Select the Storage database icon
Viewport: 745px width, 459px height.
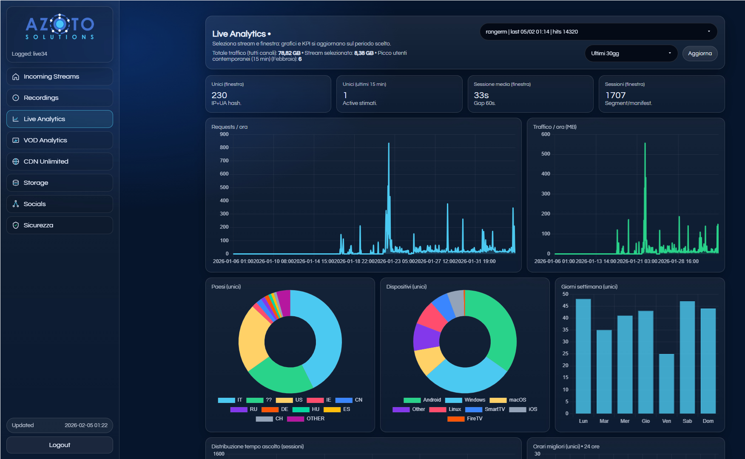(16, 183)
